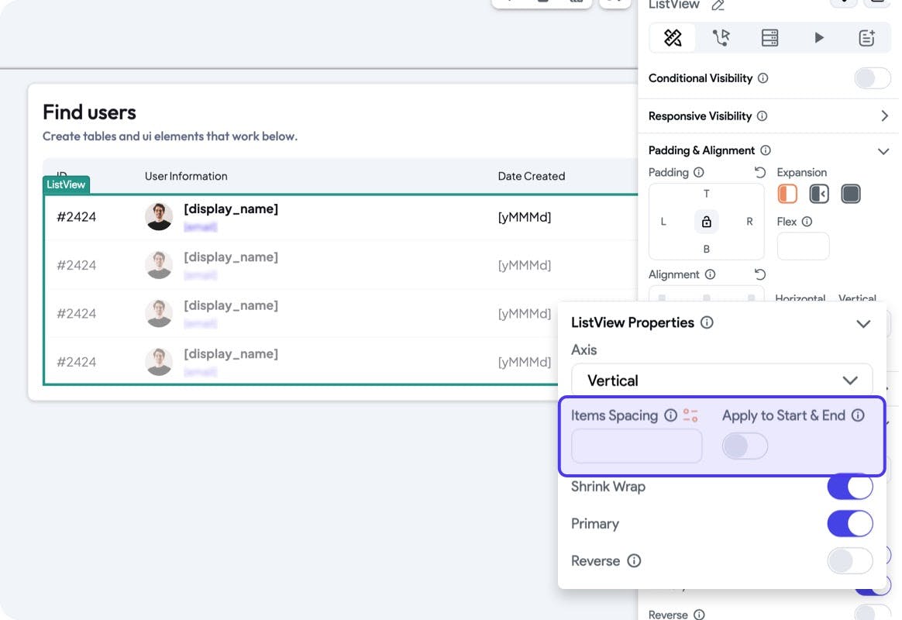Open the documentation note-plus icon
Image resolution: width=902 pixels, height=620 pixels.
point(866,37)
